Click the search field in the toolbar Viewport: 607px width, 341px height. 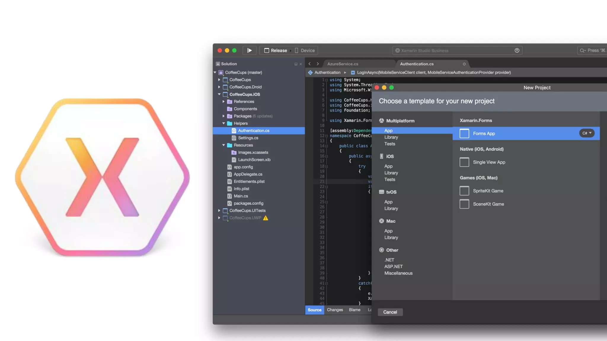[593, 50]
